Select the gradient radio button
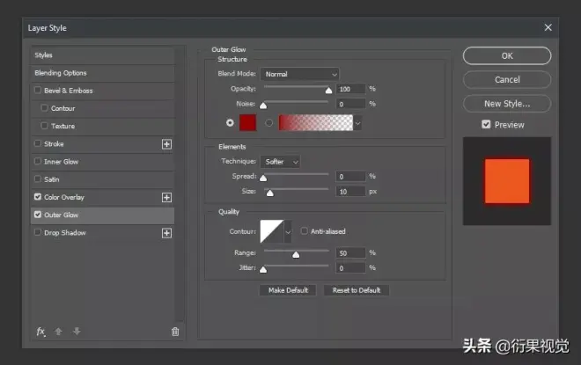581x365 pixels. [269, 122]
